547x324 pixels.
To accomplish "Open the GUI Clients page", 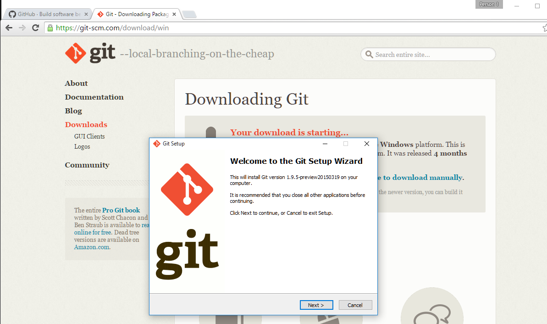I will (89, 136).
